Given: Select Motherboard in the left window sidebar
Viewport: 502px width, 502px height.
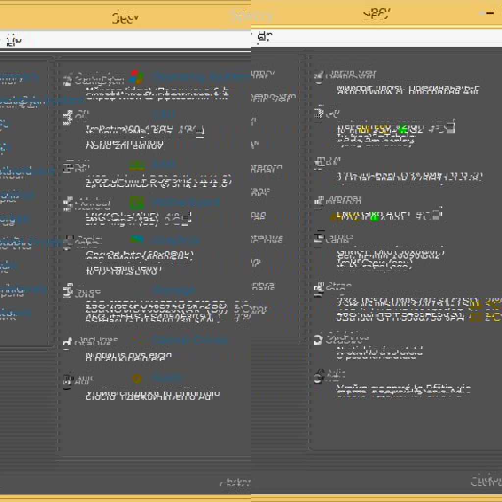Looking at the screenshot, I should tap(16, 171).
